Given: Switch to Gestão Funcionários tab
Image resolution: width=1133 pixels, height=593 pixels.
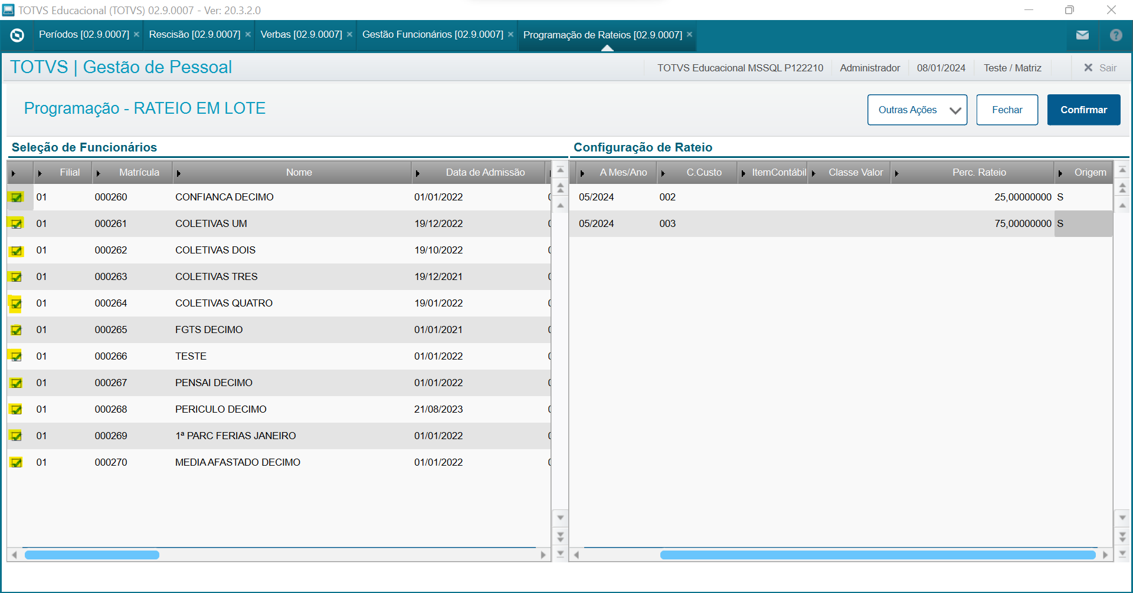Looking at the screenshot, I should pos(432,35).
